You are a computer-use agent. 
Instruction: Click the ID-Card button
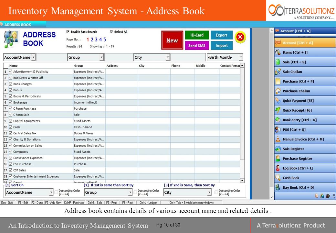click(197, 35)
